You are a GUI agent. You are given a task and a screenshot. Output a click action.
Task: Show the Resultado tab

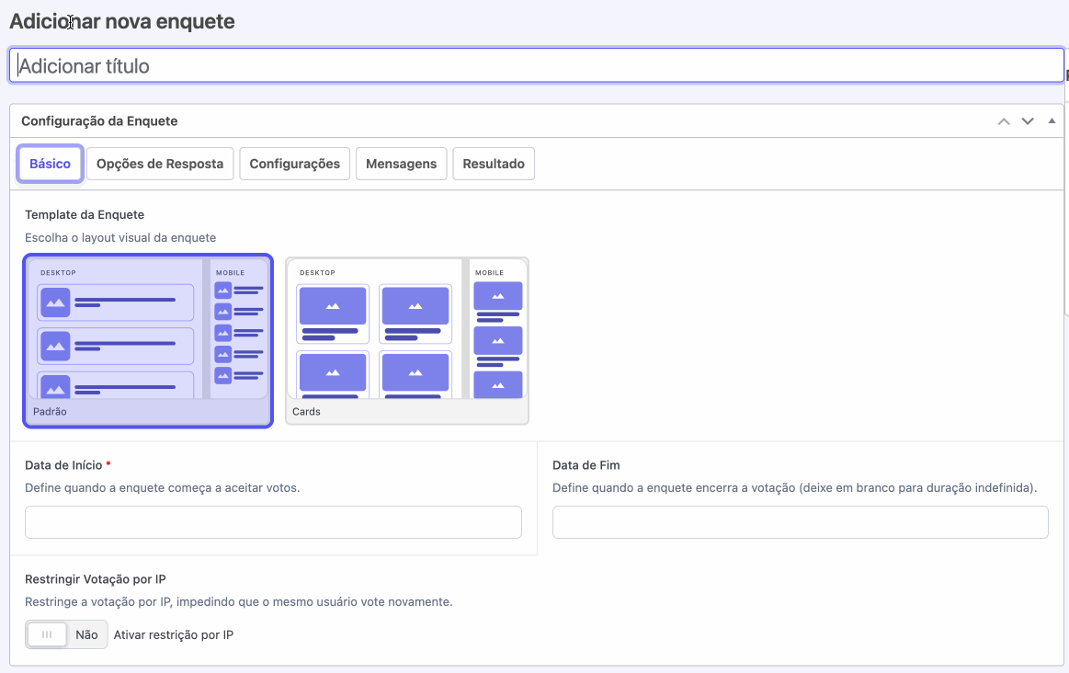494,164
